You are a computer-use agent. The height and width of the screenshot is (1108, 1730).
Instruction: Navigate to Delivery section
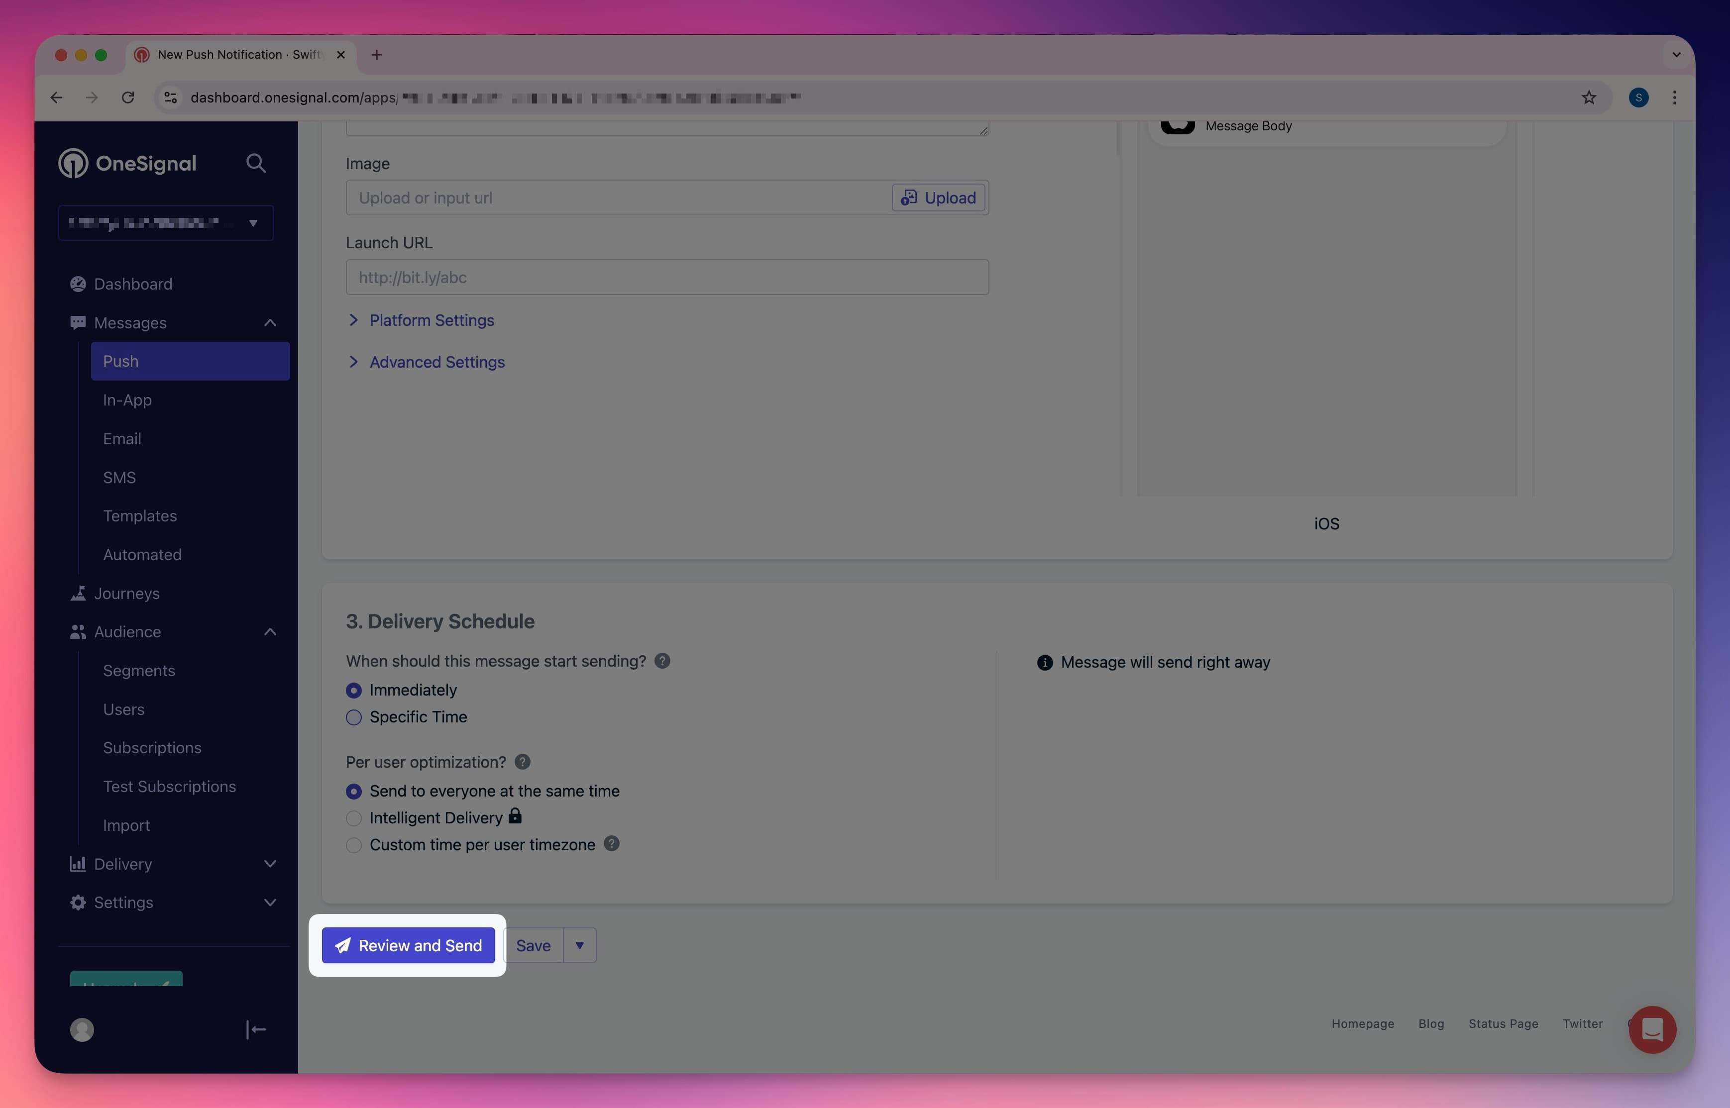(x=122, y=863)
